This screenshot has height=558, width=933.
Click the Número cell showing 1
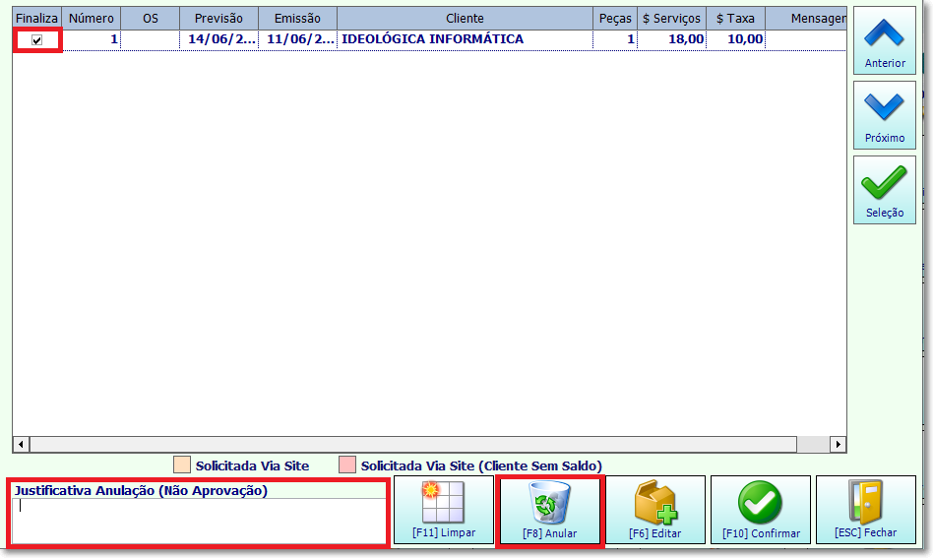pos(92,39)
